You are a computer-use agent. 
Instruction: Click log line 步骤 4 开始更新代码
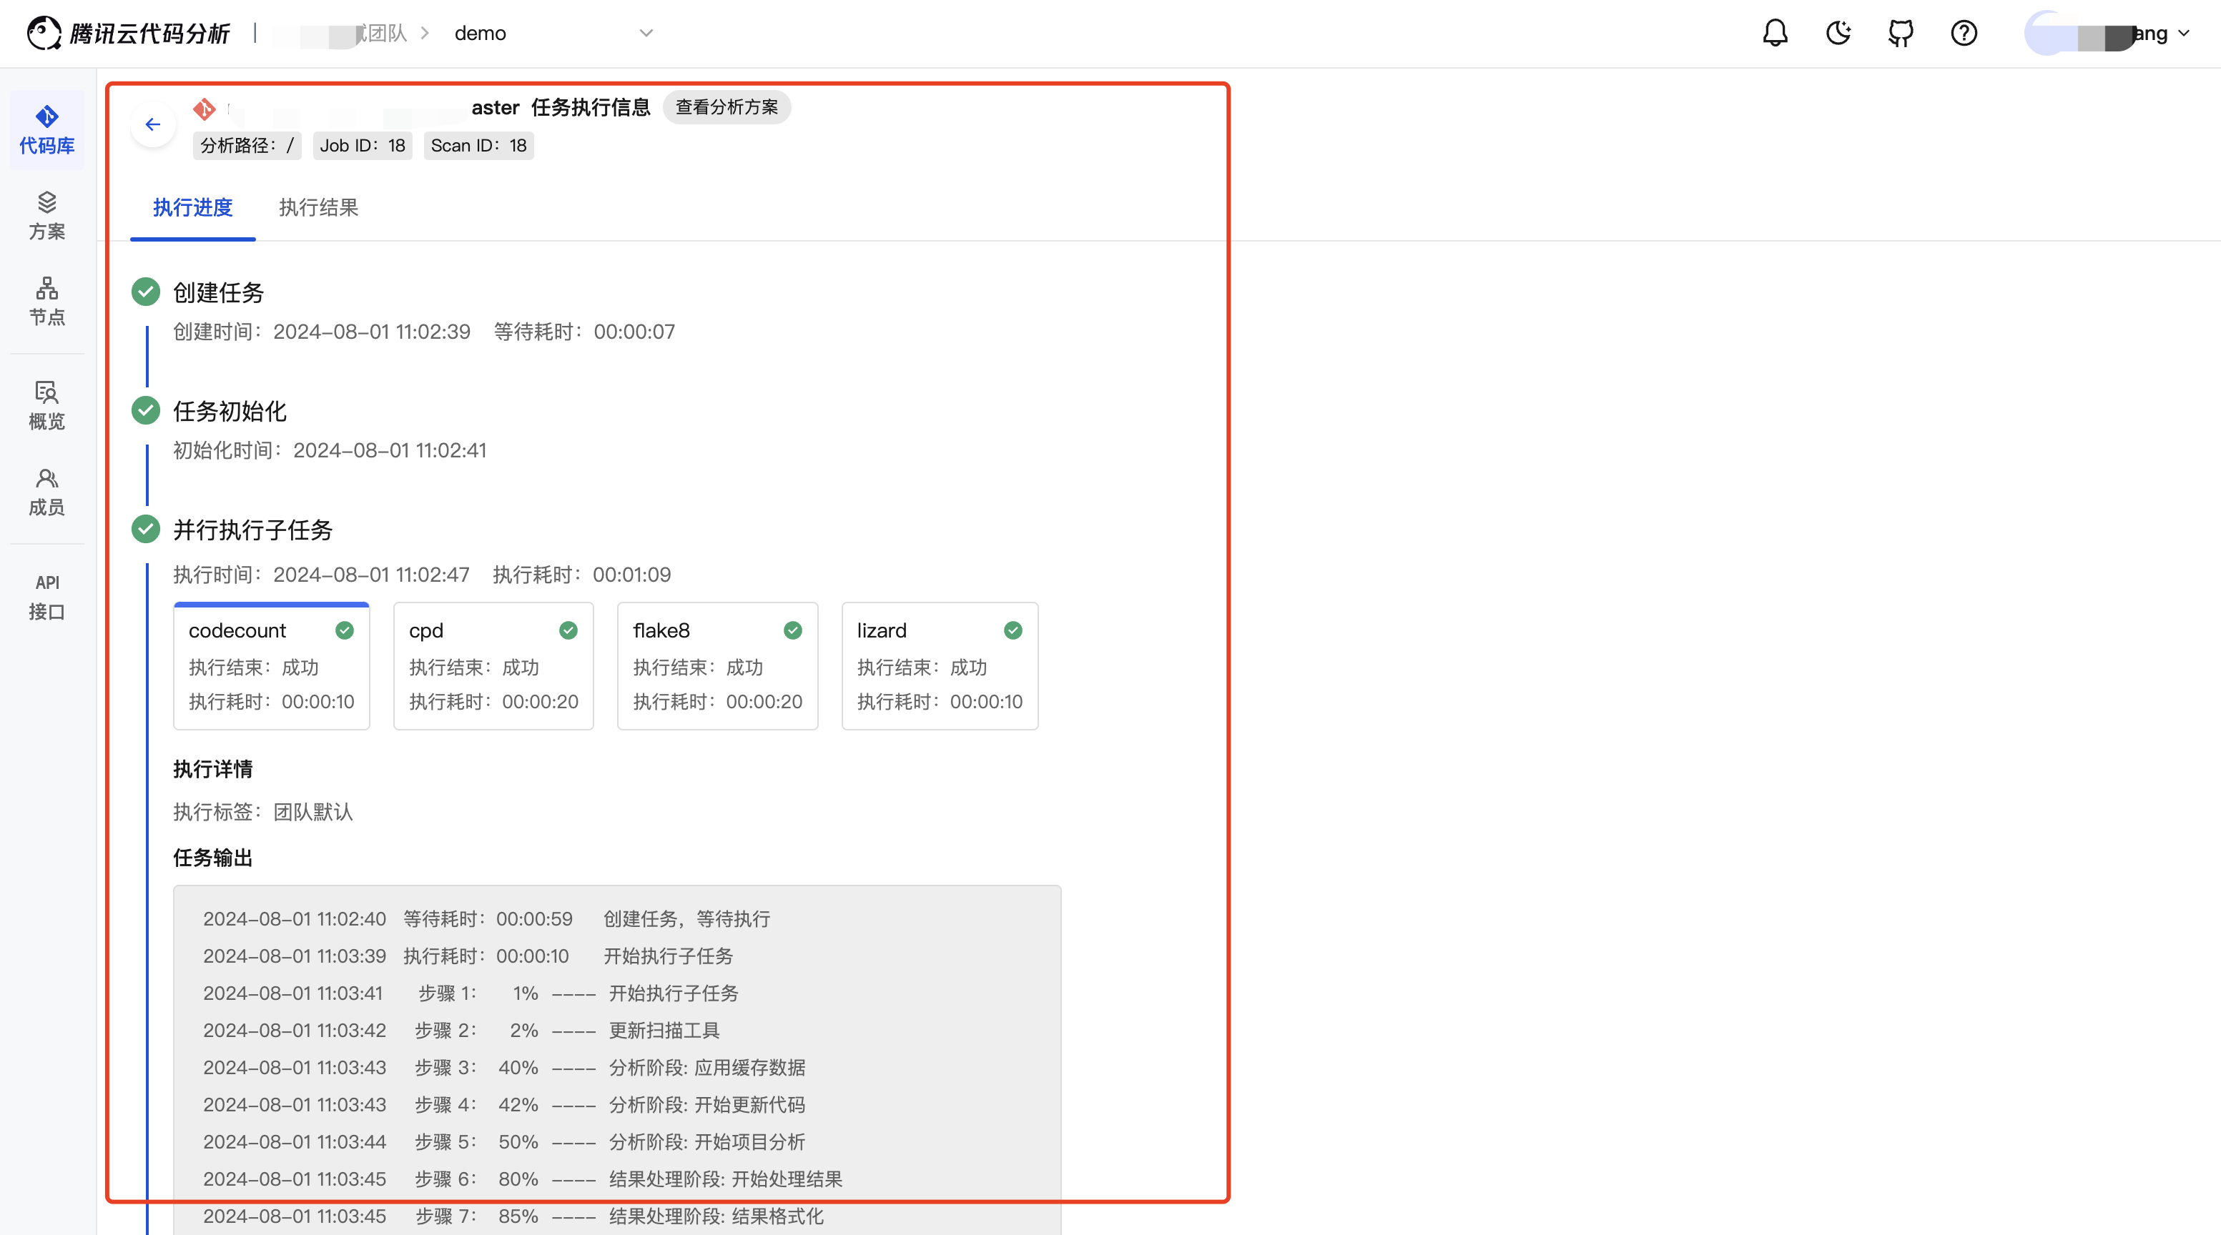504,1104
